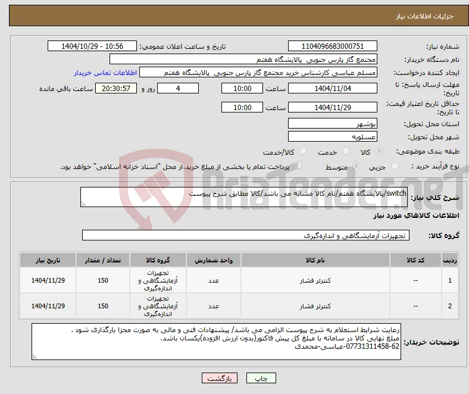The image size is (469, 394).
Task: Click unit عدد in row 1
Action: coord(214,280)
